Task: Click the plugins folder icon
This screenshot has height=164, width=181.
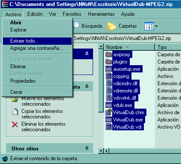Action: click(109, 62)
